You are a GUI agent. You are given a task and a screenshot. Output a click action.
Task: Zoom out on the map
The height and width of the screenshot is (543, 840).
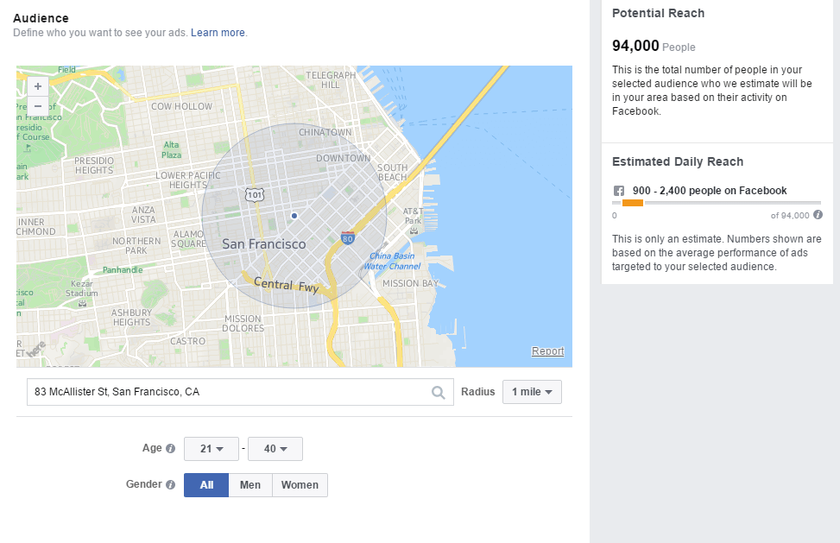tap(37, 105)
